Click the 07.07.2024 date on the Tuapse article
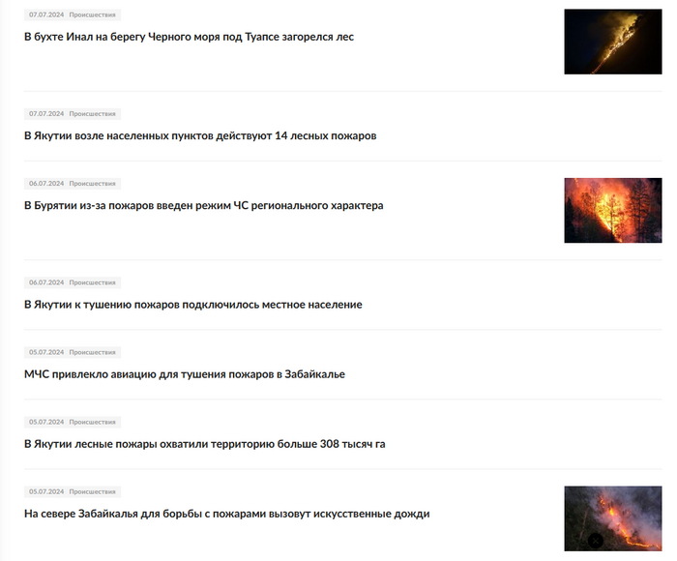 46,15
